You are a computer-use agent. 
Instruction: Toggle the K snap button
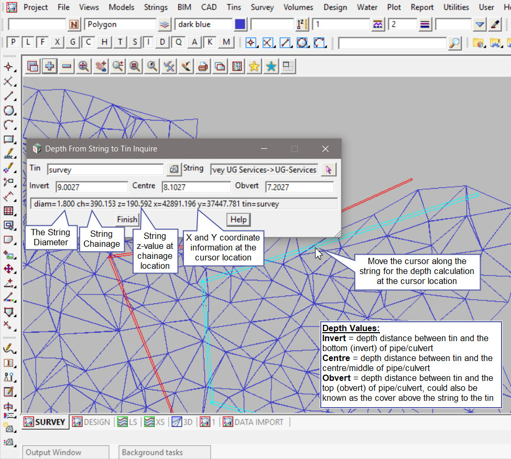pyautogui.click(x=210, y=42)
